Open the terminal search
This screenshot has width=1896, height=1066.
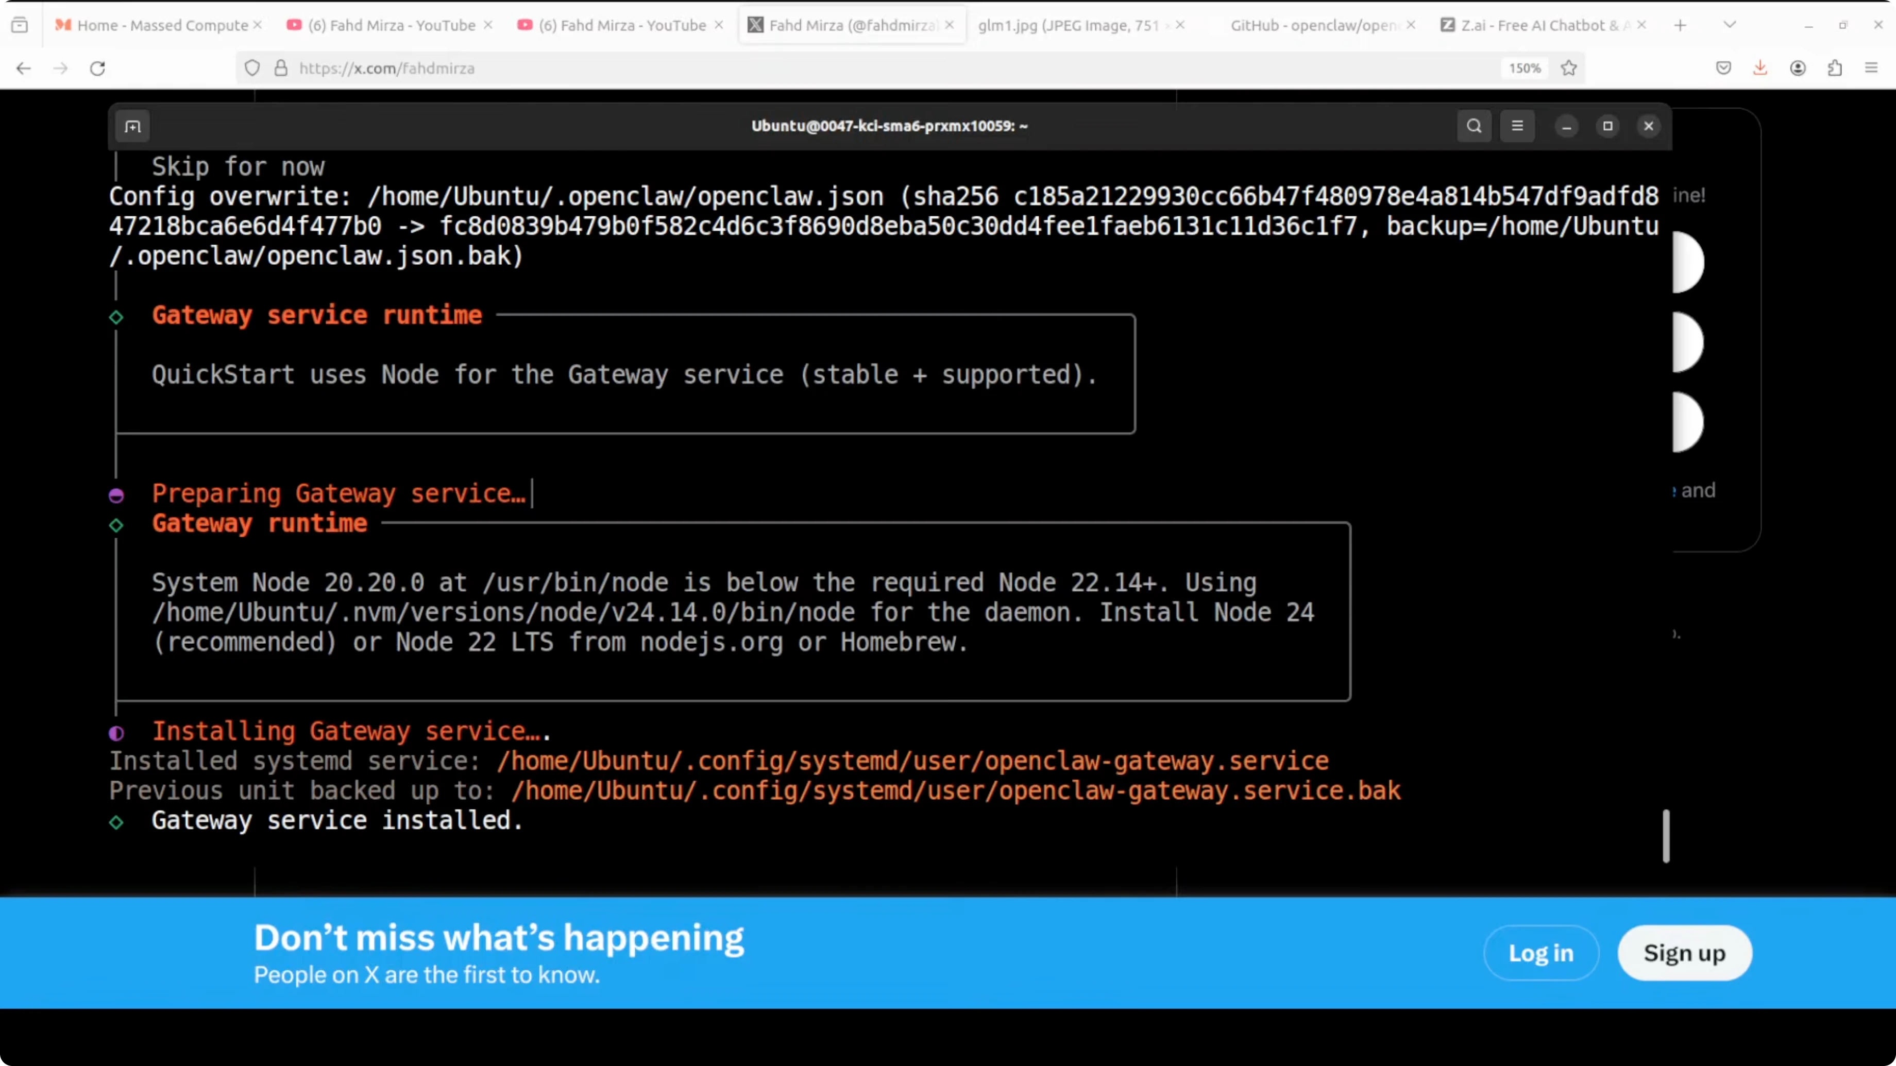pyautogui.click(x=1474, y=126)
